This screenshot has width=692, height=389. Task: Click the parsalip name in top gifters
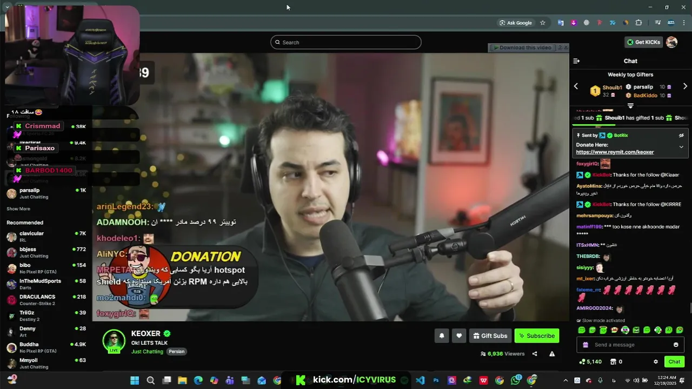643,87
